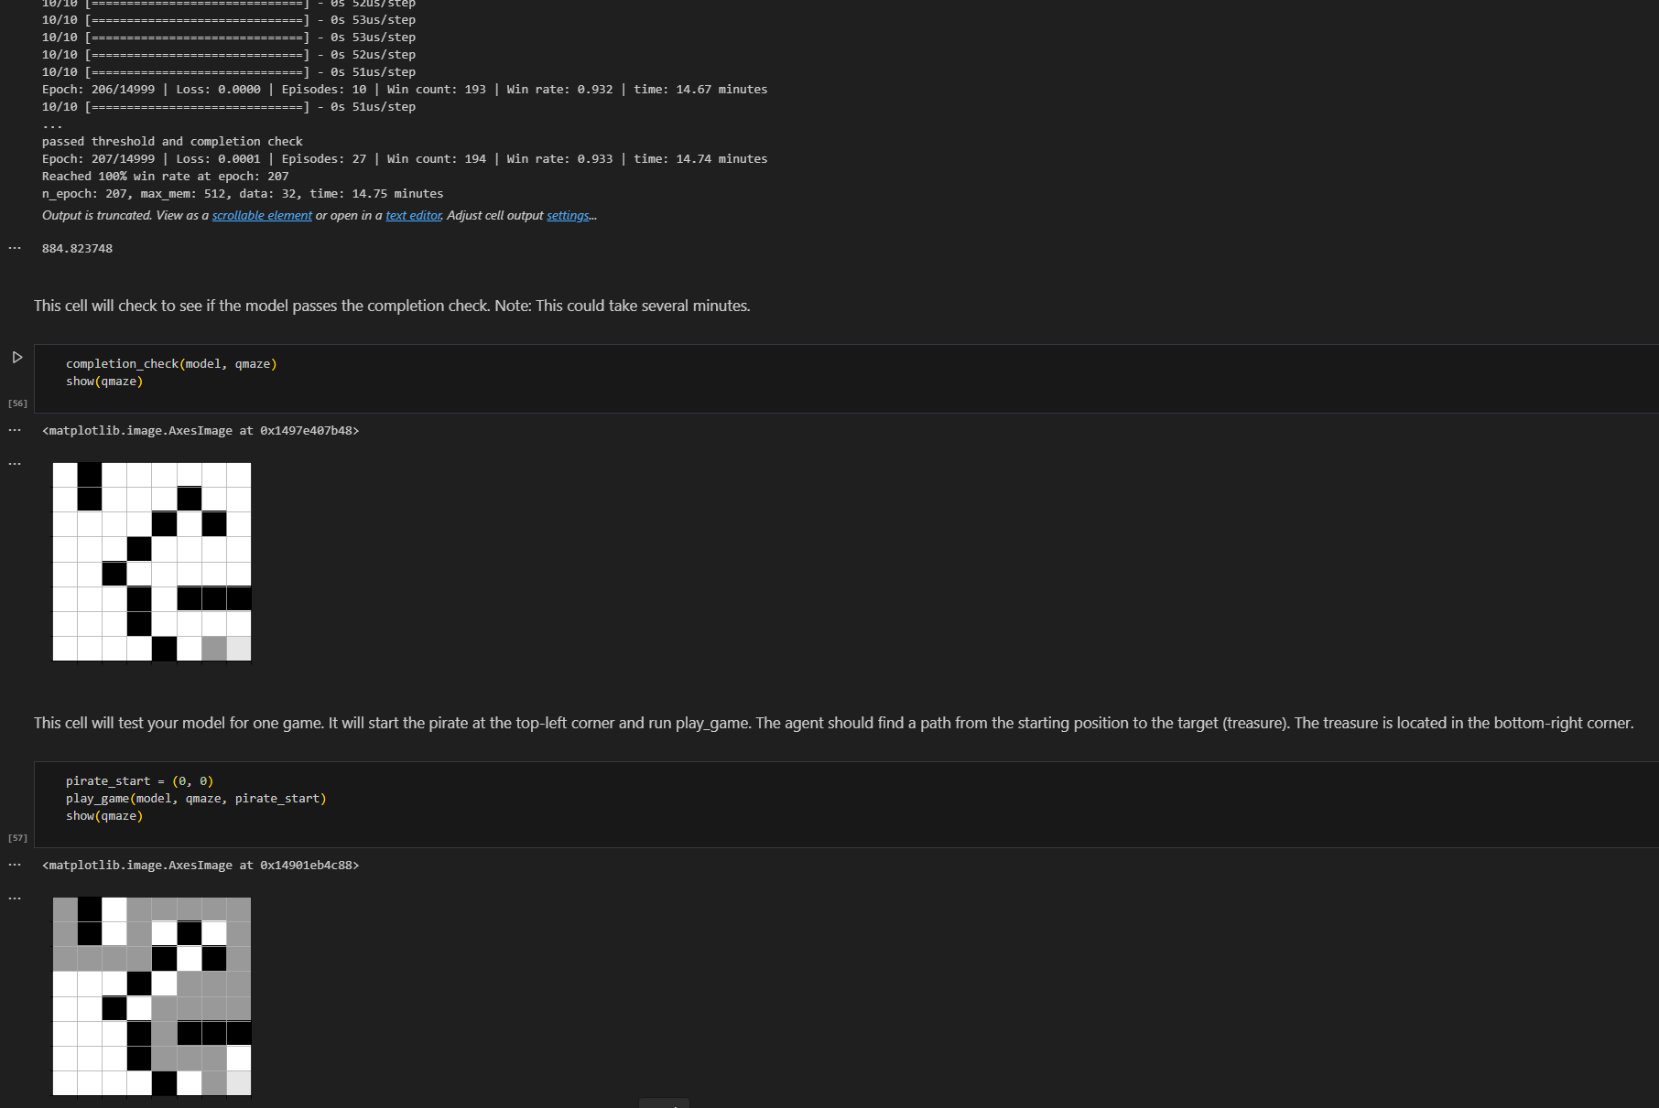The image size is (1659, 1108).
Task: Click the execution count [56] label
Action: (17, 403)
